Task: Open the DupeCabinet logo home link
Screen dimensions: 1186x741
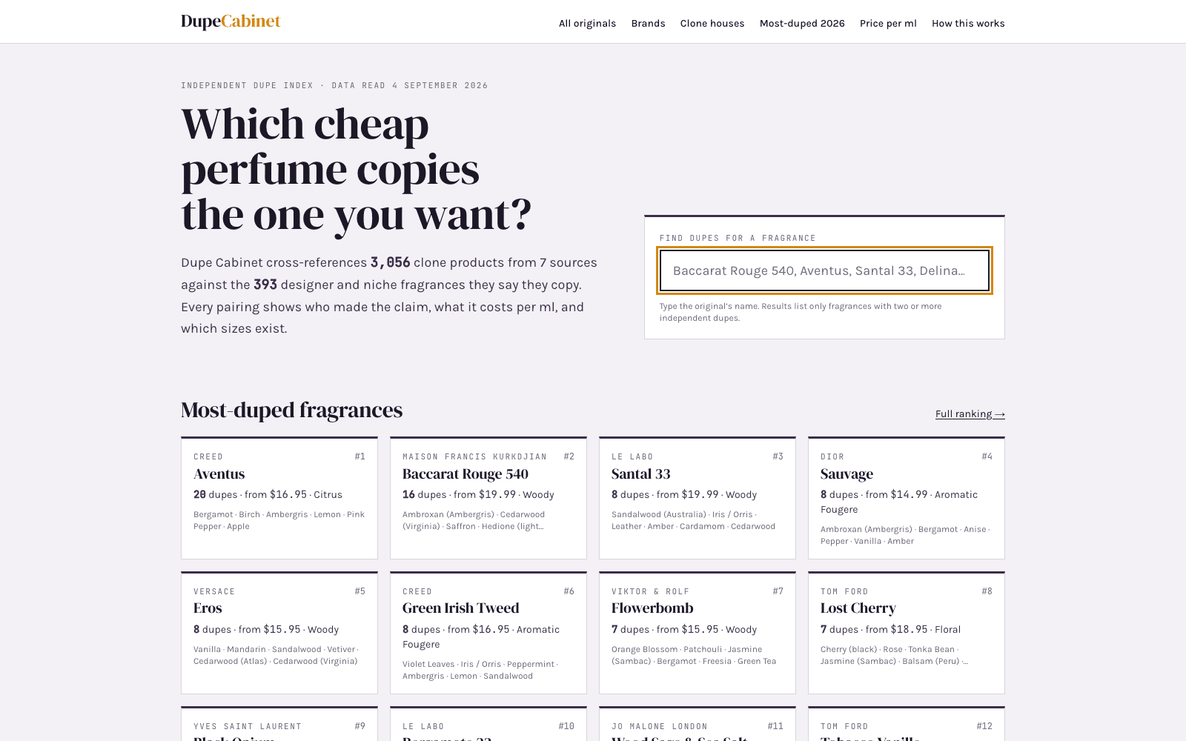Action: (x=231, y=21)
